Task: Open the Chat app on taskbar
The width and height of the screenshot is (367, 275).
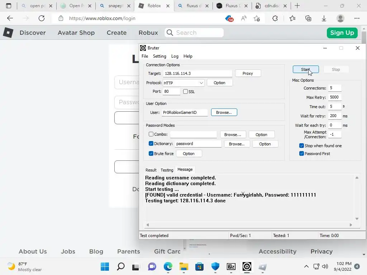Action: (x=152, y=266)
